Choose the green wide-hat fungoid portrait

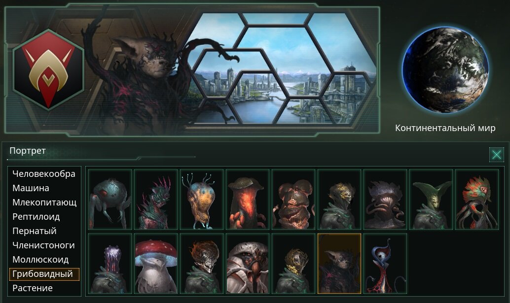(431, 200)
